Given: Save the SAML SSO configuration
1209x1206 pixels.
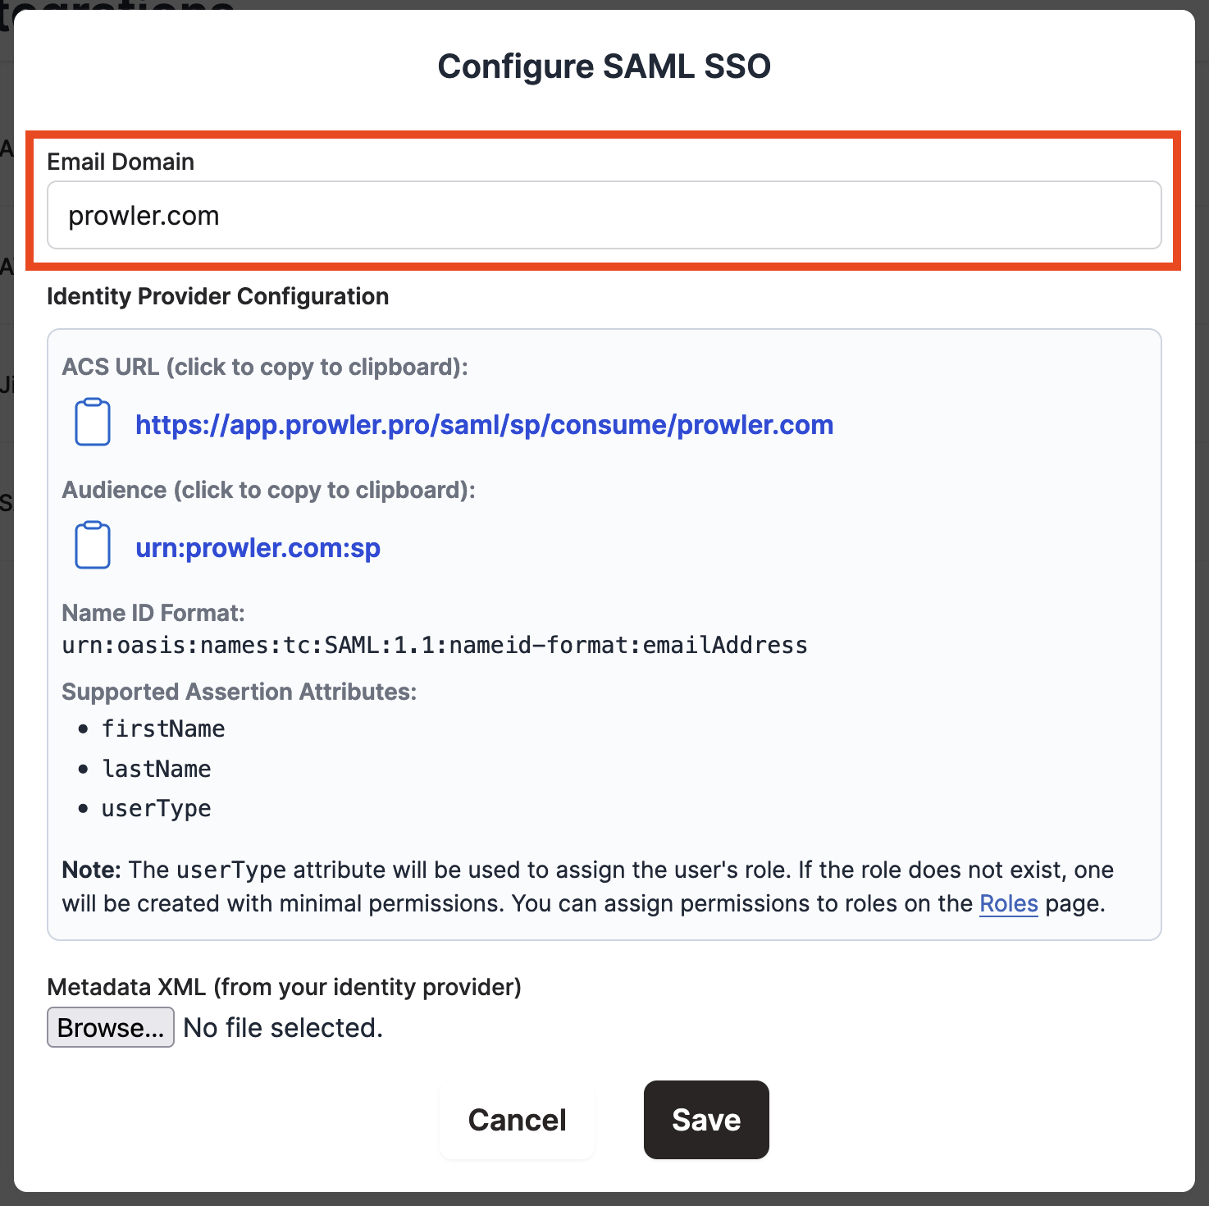Looking at the screenshot, I should click(705, 1120).
